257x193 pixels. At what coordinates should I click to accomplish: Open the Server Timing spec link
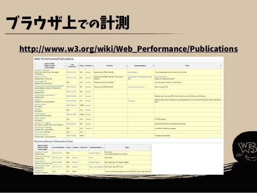[x=39, y=118]
